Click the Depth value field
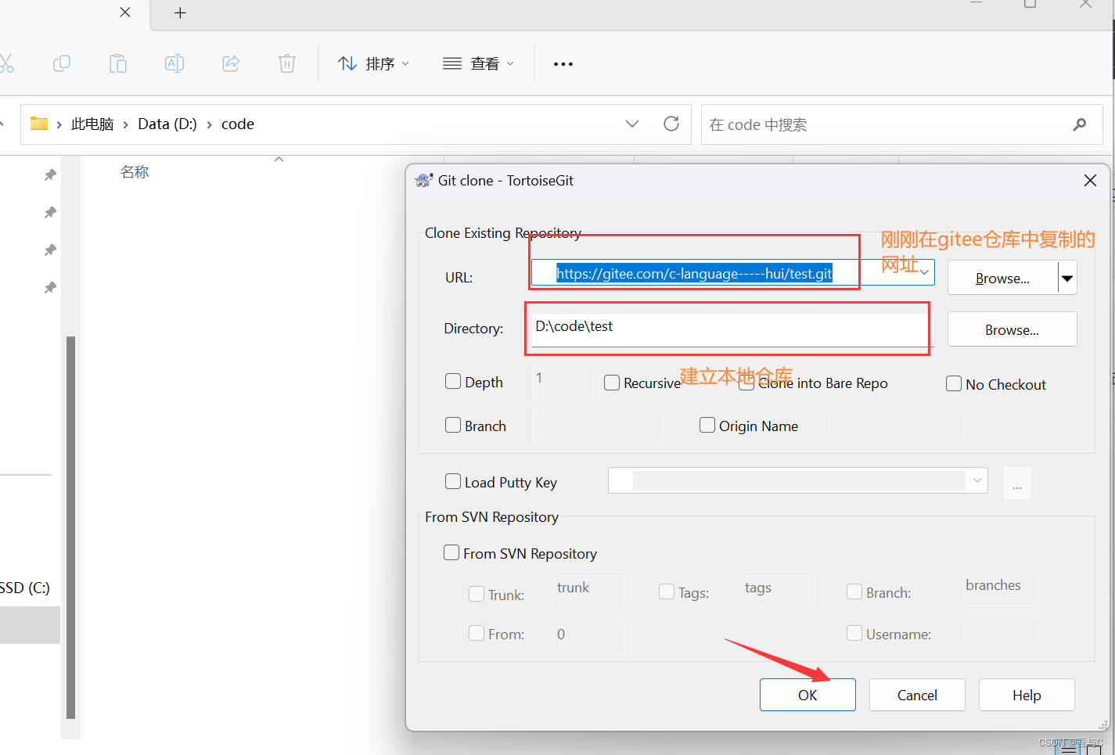Viewport: 1115px width, 755px height. tap(562, 381)
